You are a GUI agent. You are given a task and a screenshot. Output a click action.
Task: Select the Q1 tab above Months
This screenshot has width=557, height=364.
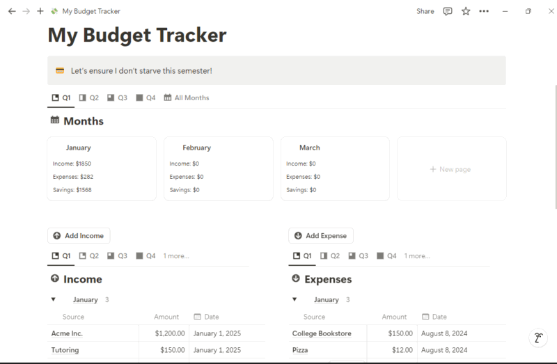61,98
